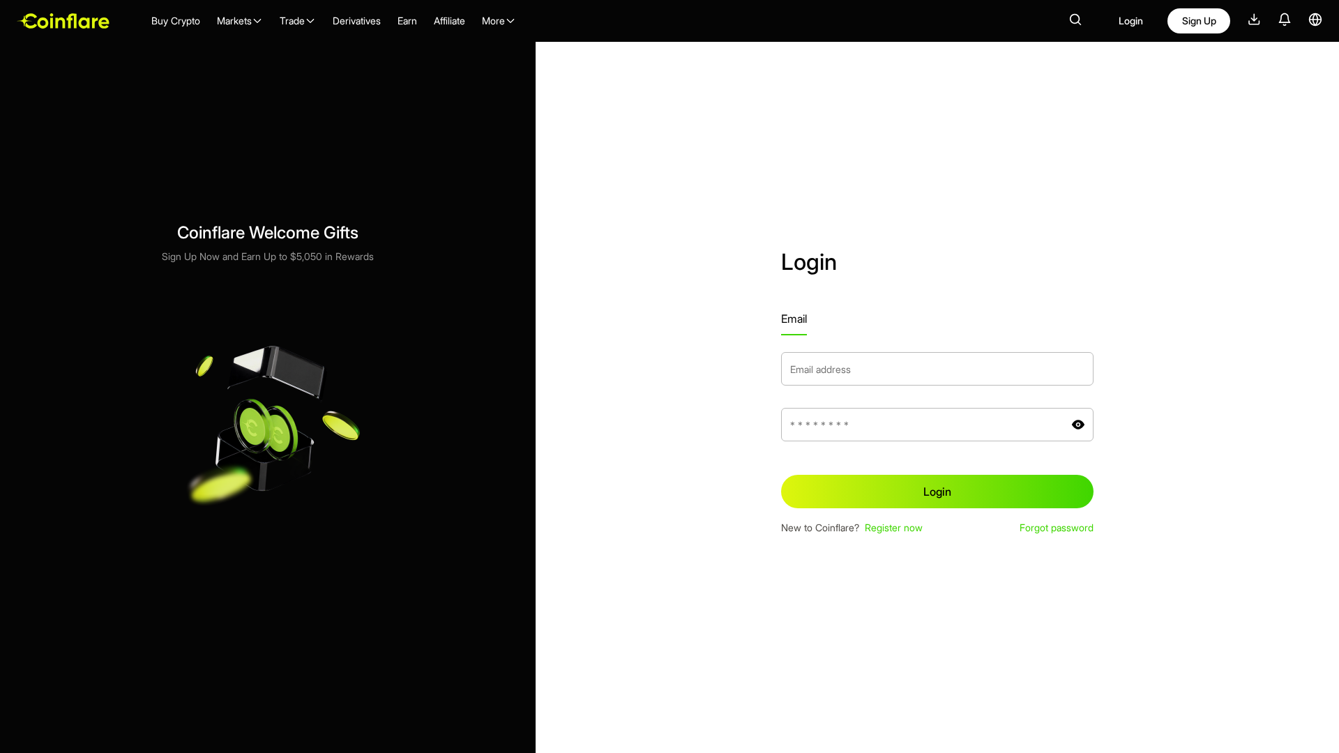Screen dimensions: 1339x753
Task: Go to the Earn section
Action: 407,21
